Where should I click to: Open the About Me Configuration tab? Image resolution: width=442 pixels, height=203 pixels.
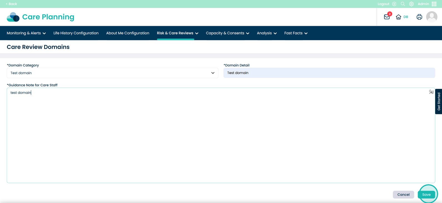pos(128,33)
